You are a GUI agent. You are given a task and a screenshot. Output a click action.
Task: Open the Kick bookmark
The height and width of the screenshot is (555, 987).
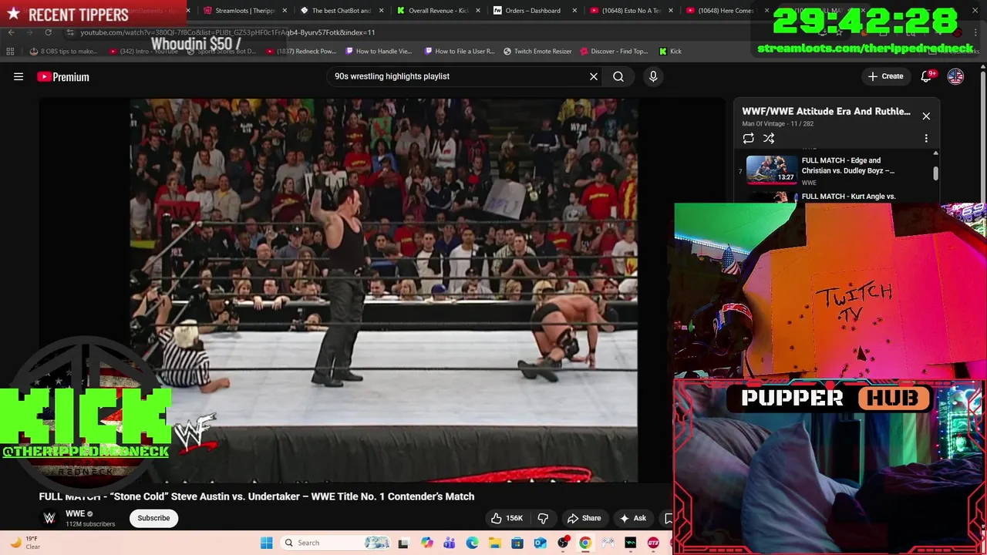pos(670,52)
